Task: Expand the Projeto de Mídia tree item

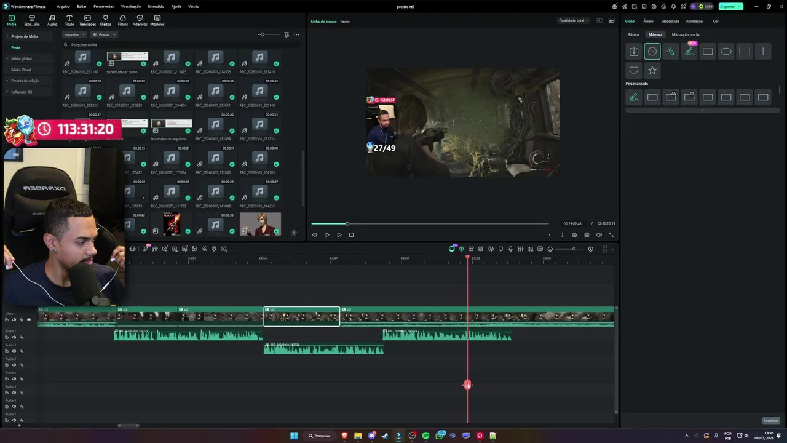Action: (x=7, y=36)
